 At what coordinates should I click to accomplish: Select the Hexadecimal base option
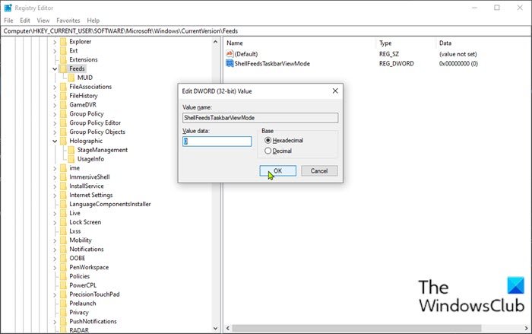tap(268, 140)
